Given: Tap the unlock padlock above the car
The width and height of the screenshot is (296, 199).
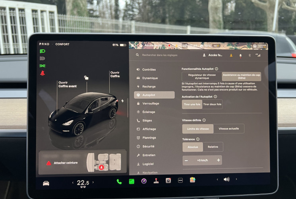Looking at the screenshot, I should pos(86,78).
